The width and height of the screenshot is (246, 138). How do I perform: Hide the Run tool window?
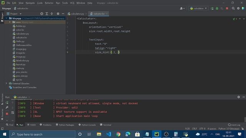point(243,97)
